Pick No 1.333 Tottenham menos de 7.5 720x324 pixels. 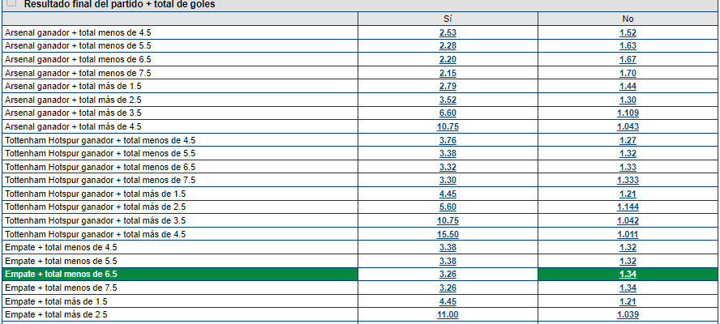click(x=628, y=181)
